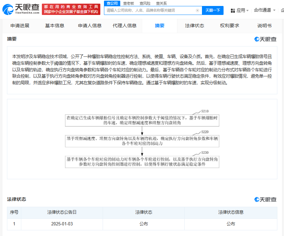Switch to the 查风险 search tab

tap(145, 3)
